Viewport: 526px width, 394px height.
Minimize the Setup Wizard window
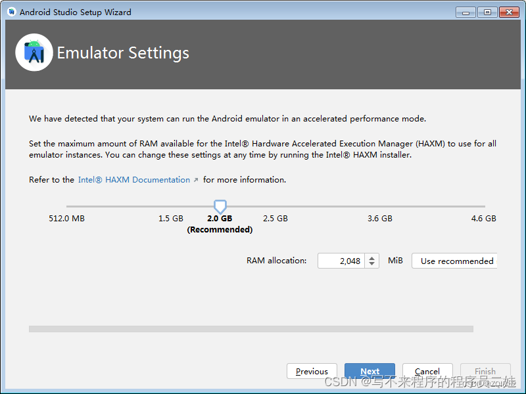(x=466, y=12)
